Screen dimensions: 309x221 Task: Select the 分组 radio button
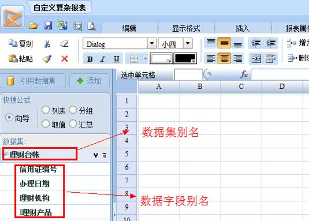(x=73, y=110)
